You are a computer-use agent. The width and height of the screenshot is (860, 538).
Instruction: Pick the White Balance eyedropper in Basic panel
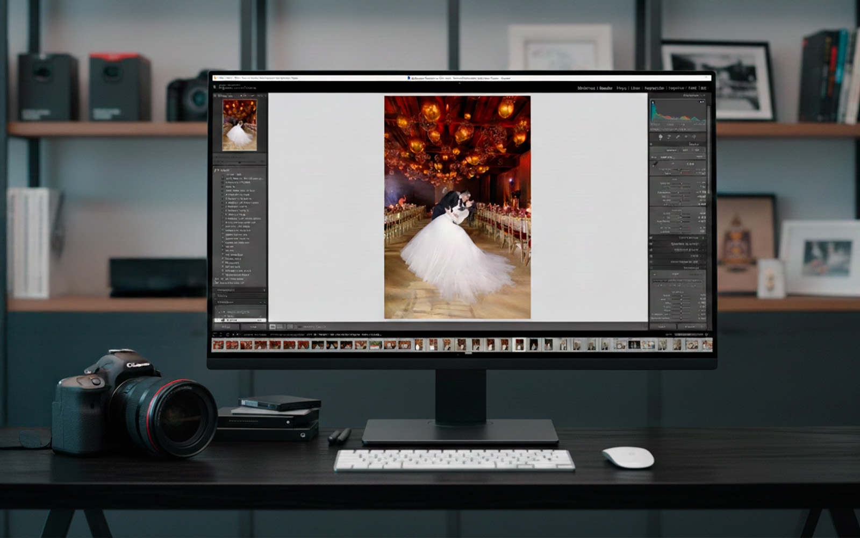pos(655,164)
